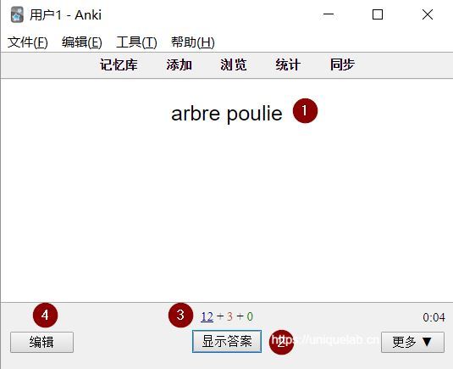Click 添加 to add a card

pos(180,64)
